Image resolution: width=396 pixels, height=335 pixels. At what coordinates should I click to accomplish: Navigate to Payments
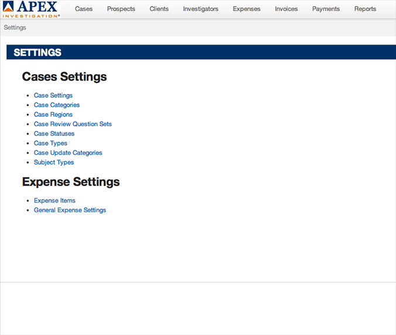click(326, 9)
